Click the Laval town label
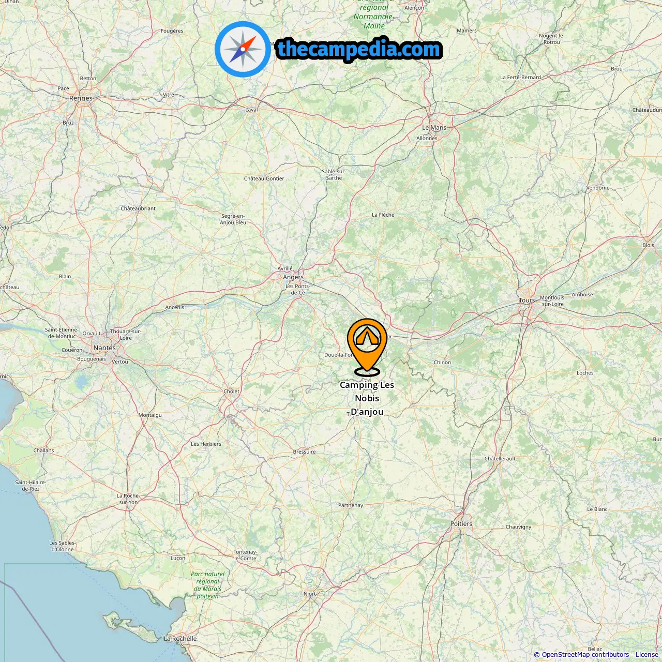 251,110
